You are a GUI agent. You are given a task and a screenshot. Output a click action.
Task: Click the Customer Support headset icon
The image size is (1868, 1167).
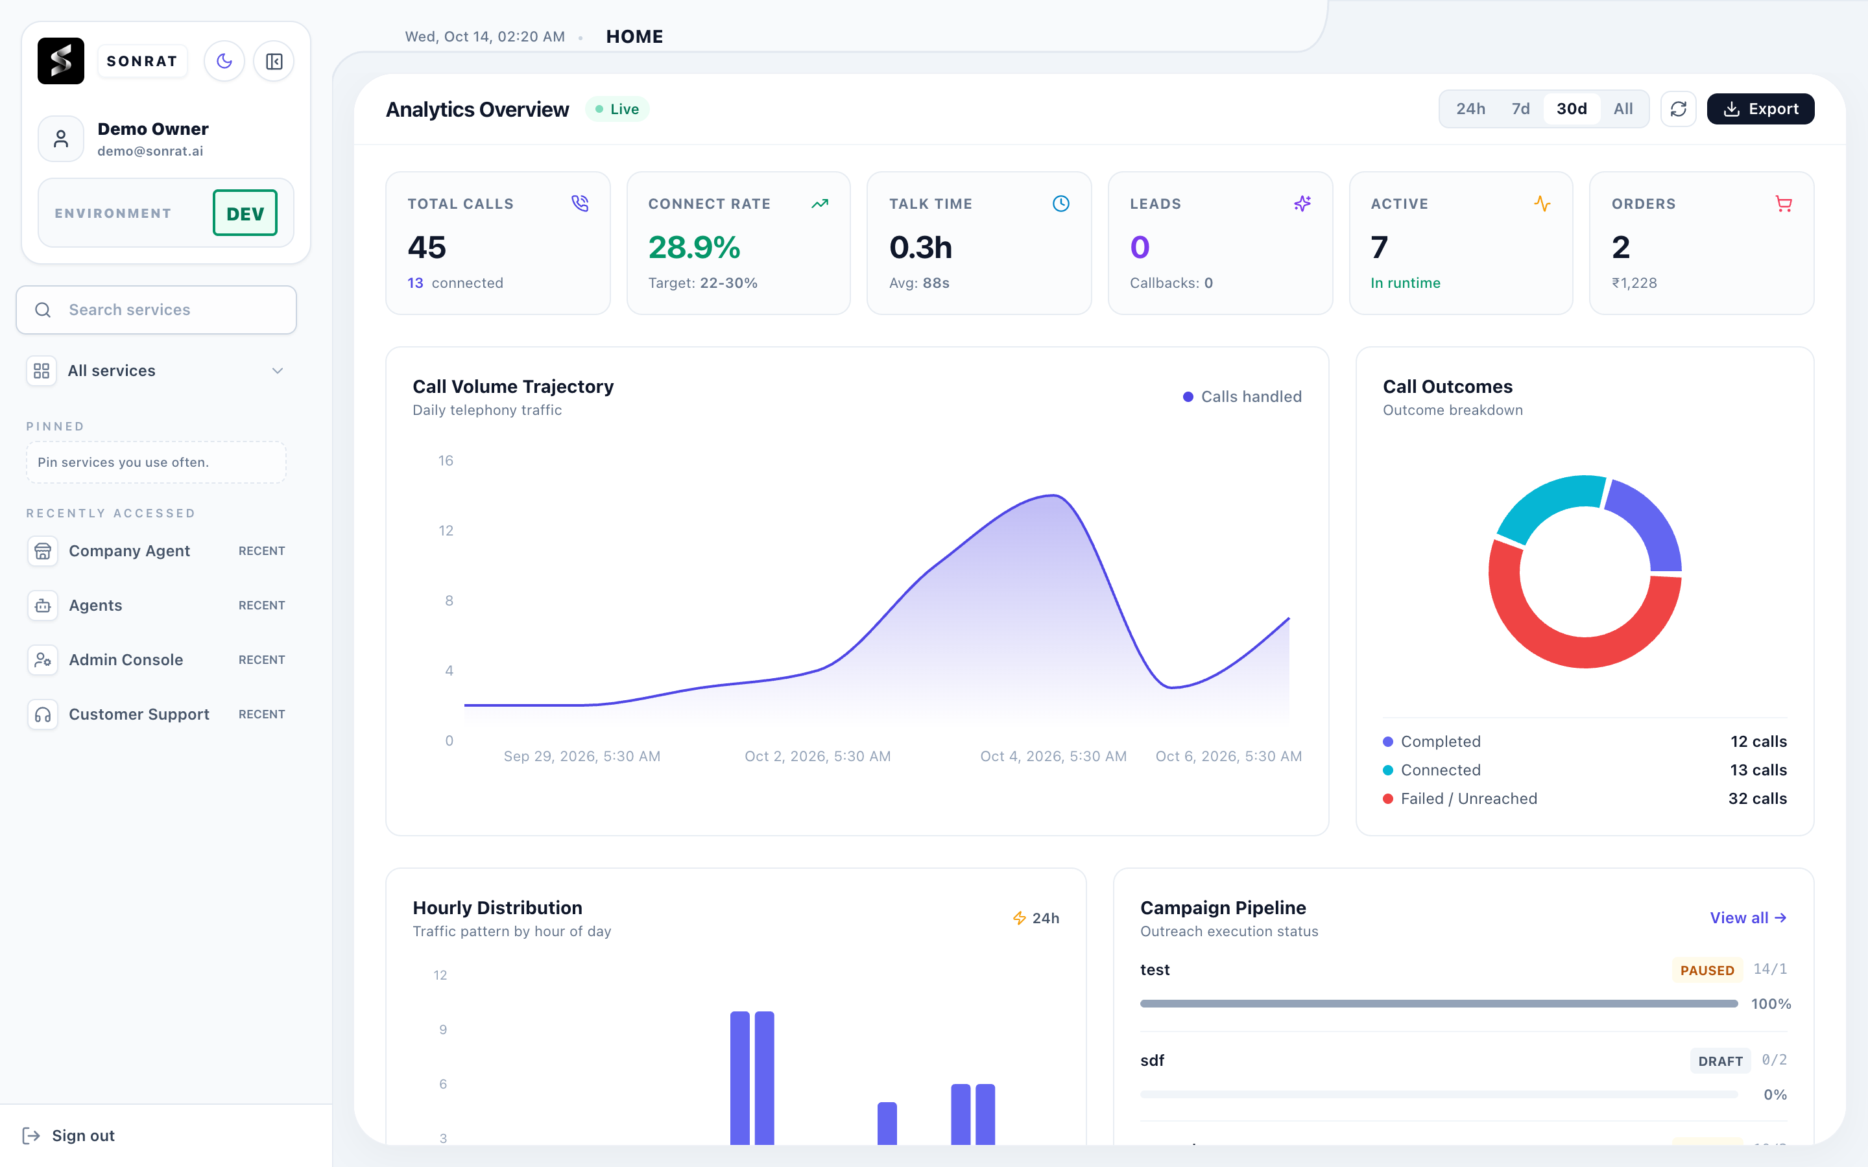pyautogui.click(x=42, y=714)
